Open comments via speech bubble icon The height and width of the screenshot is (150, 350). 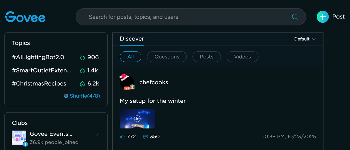click(x=145, y=137)
